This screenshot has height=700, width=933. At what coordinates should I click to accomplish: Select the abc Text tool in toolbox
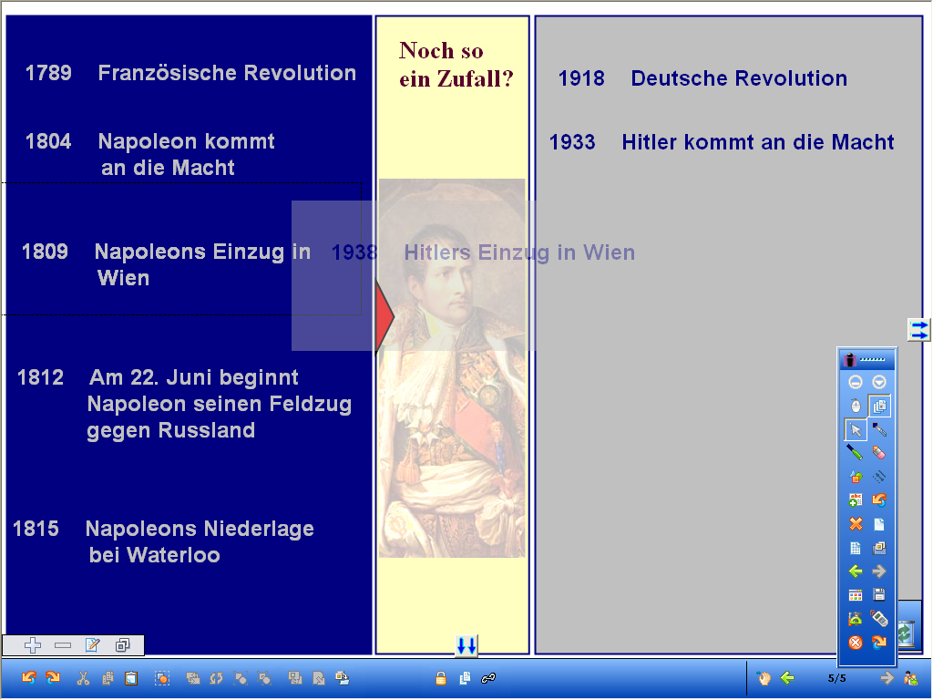coord(855,500)
